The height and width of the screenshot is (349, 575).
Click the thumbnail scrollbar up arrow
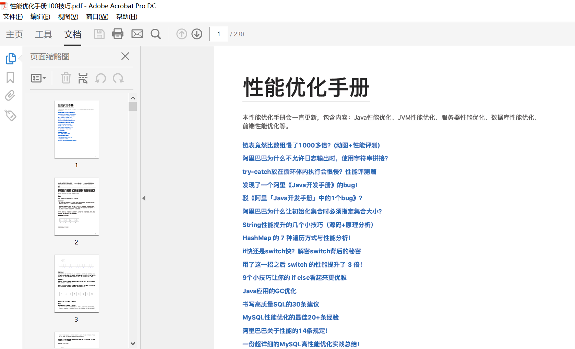point(133,98)
